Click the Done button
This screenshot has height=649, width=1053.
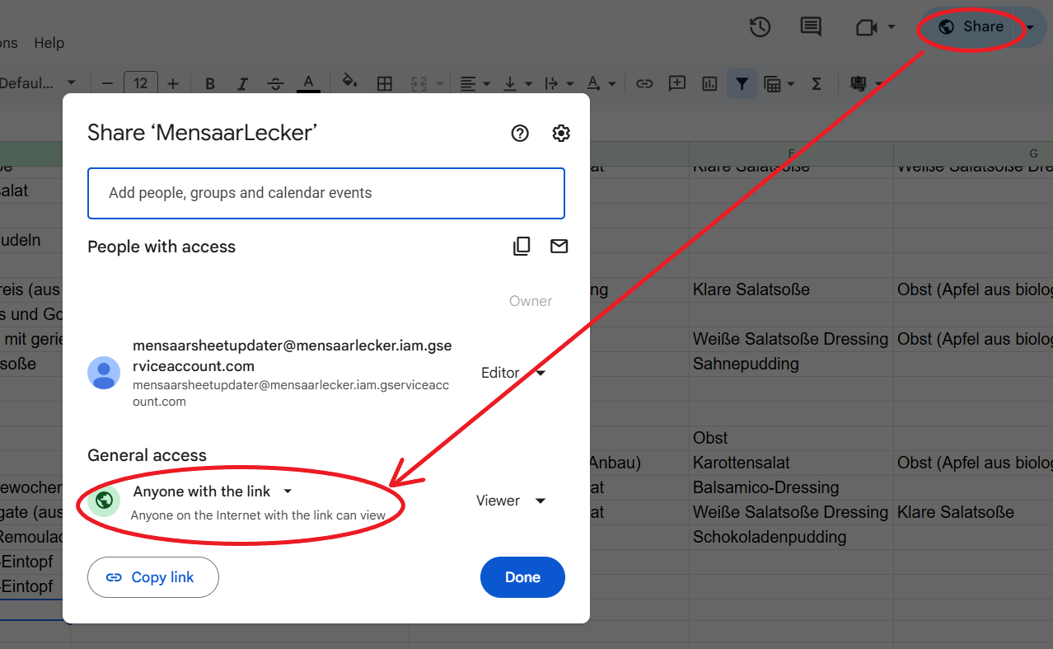(x=522, y=577)
